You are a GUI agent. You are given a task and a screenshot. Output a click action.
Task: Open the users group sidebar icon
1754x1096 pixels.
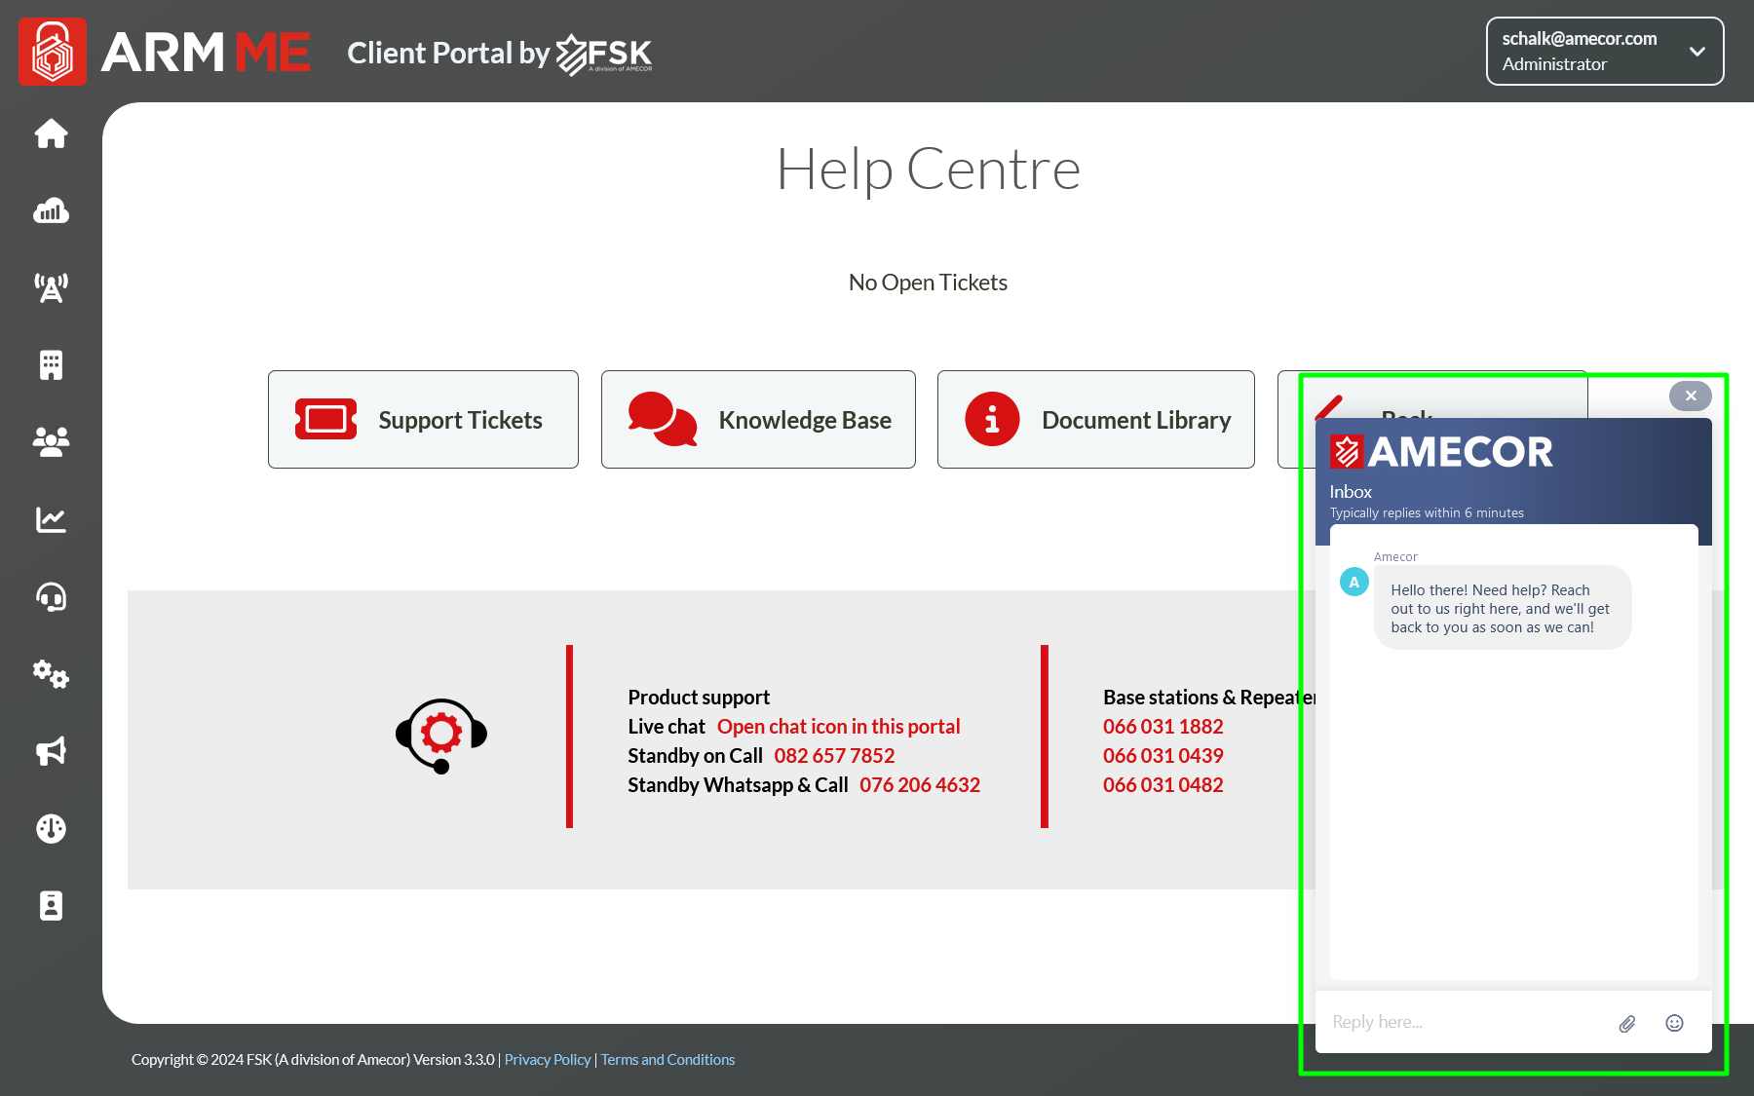(x=51, y=442)
